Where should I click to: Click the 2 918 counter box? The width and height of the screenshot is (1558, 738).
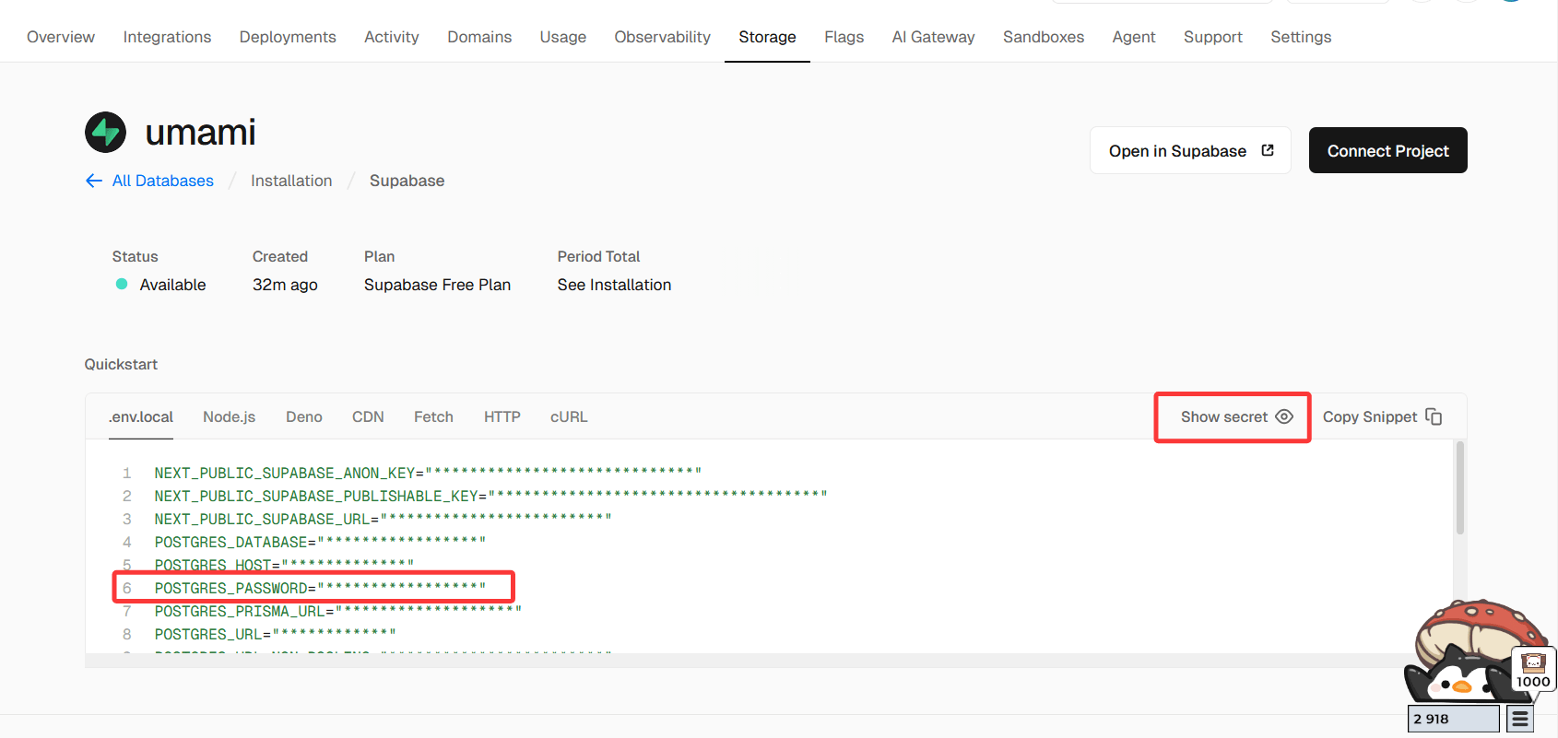(1453, 719)
